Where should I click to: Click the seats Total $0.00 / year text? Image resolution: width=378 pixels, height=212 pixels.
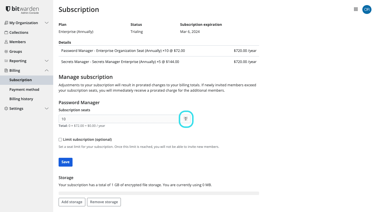pyautogui.click(x=82, y=126)
